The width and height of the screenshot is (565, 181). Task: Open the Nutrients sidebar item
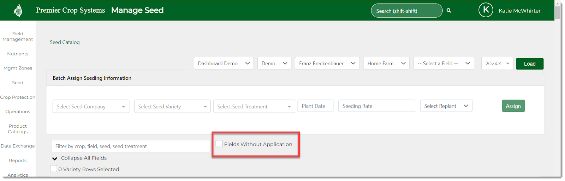[18, 54]
